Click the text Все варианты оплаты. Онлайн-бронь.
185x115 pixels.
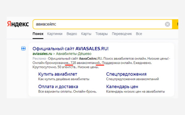(67, 91)
